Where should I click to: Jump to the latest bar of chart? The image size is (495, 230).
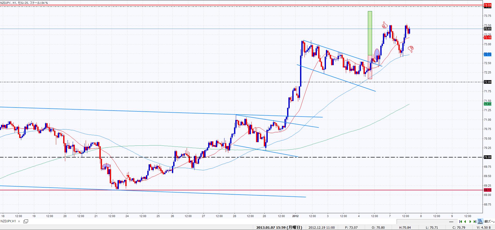coord(475,221)
